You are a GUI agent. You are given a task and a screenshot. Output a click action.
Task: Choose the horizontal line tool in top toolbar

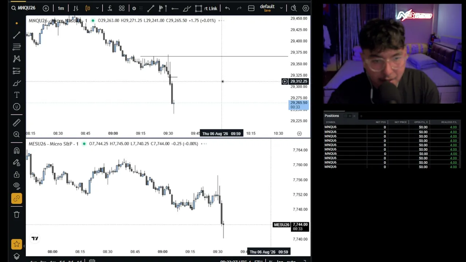[175, 8]
